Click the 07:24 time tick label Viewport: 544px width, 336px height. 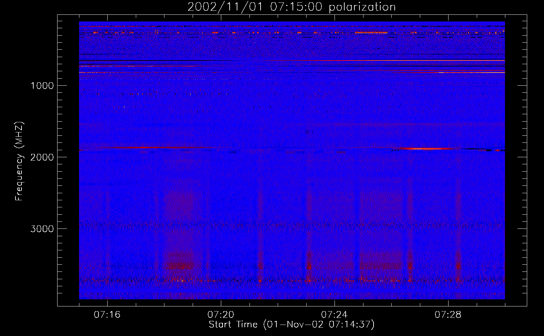coord(334,315)
